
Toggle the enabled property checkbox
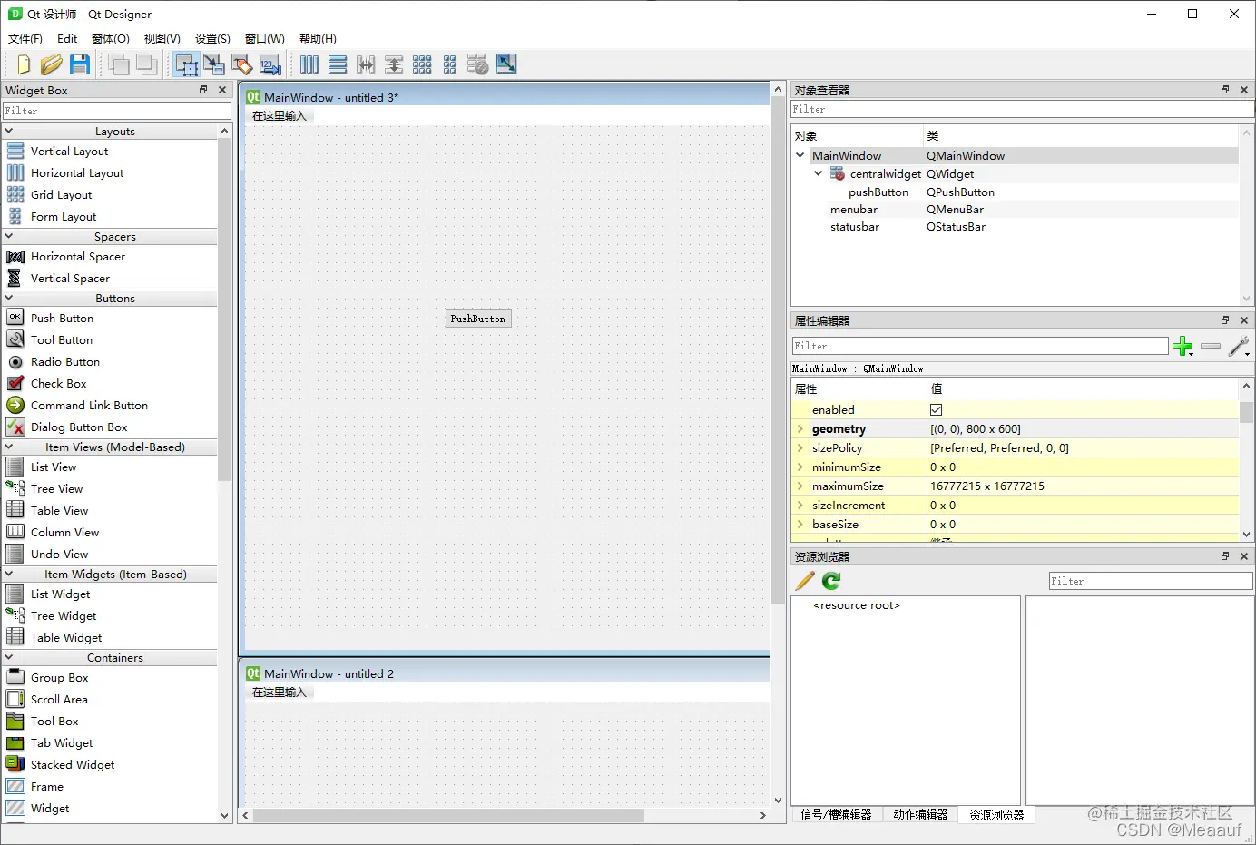(937, 410)
